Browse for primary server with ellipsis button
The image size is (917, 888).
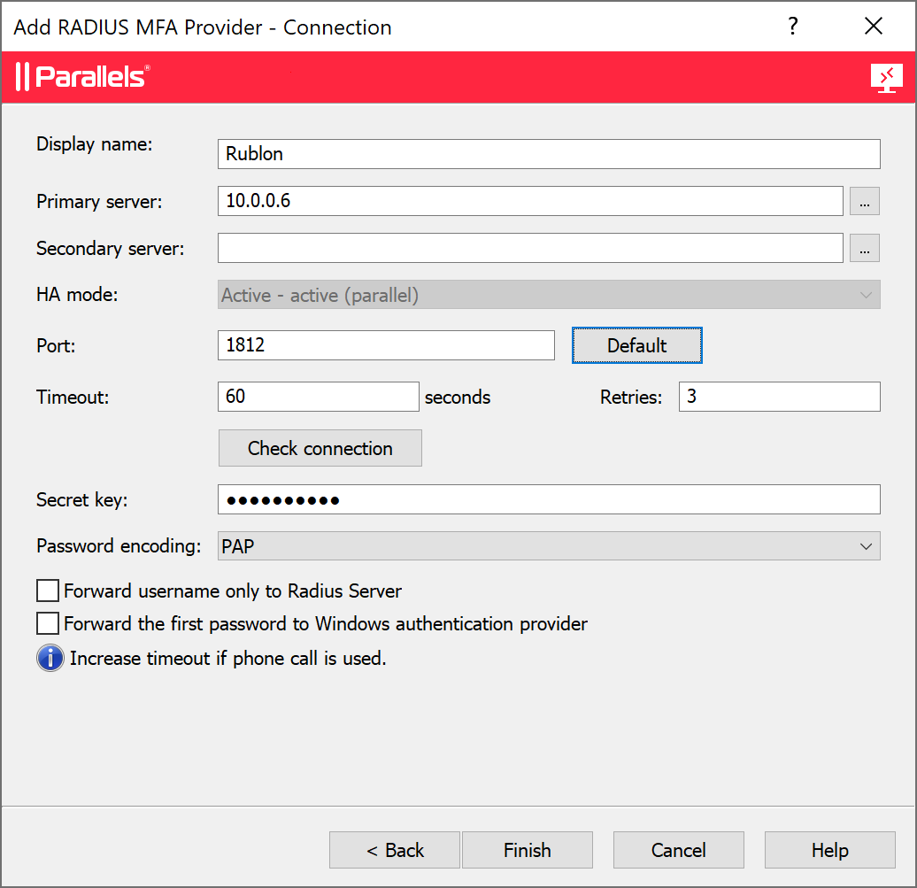[x=865, y=202]
